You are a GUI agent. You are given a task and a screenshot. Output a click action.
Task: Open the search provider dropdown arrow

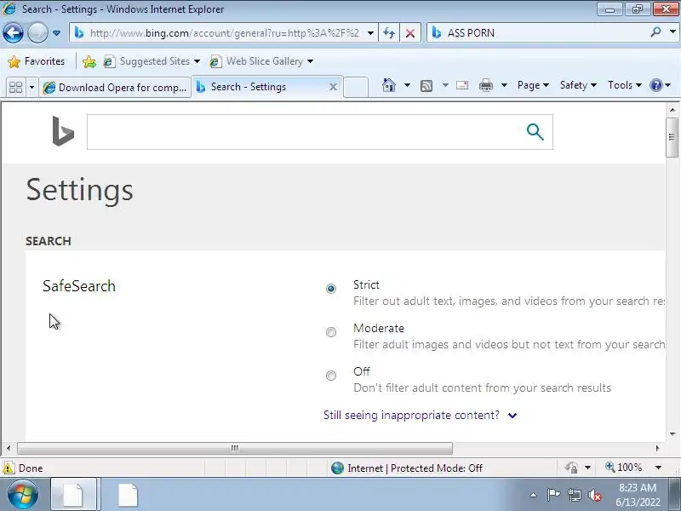tap(672, 32)
